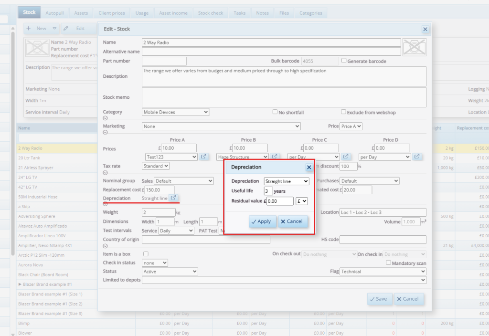The width and height of the screenshot is (489, 336).
Task: Click stock image placeholder beside Name in the background panel
Action: coord(37,47)
